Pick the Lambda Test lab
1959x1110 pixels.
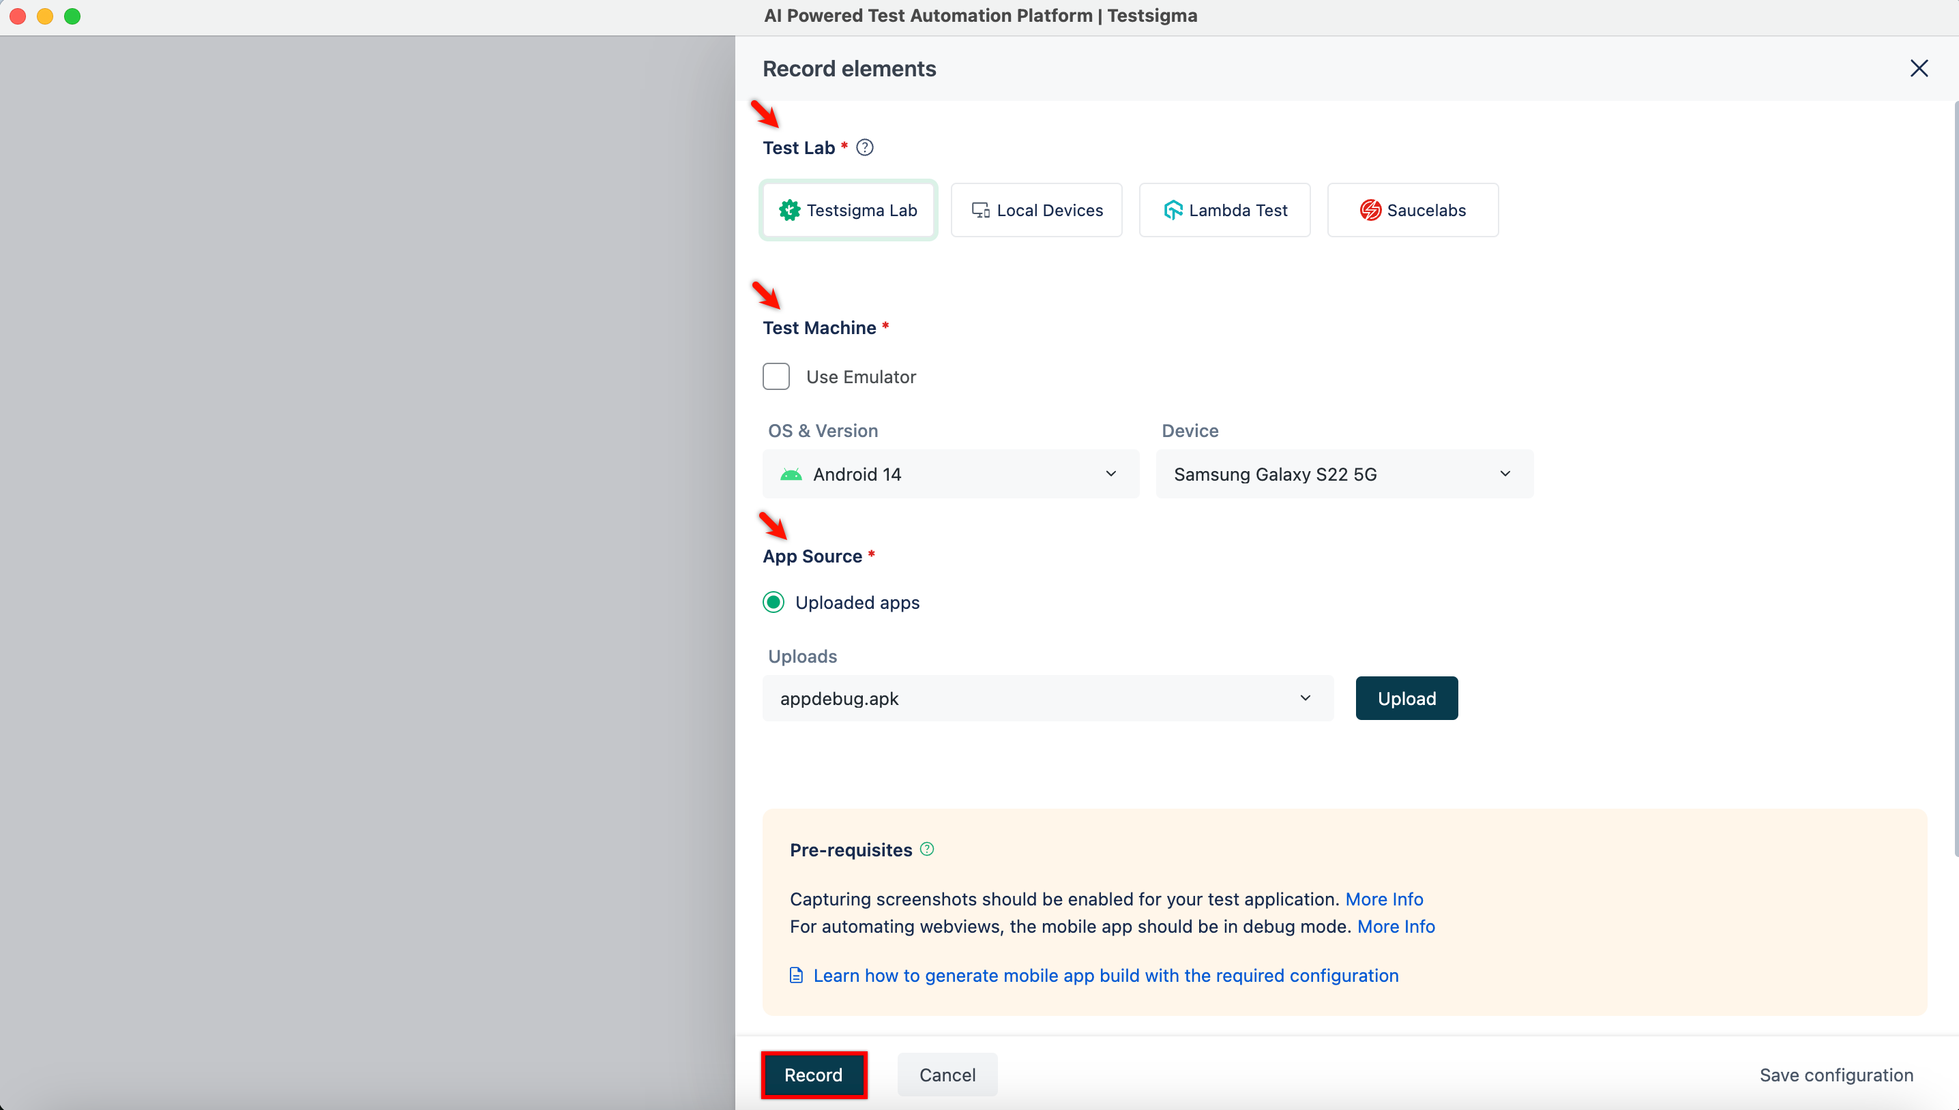(1224, 209)
